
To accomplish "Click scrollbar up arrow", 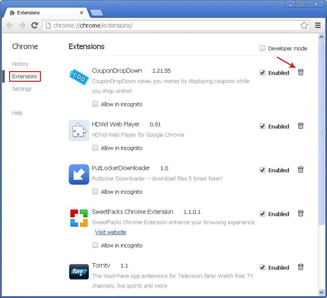I will [321, 37].
